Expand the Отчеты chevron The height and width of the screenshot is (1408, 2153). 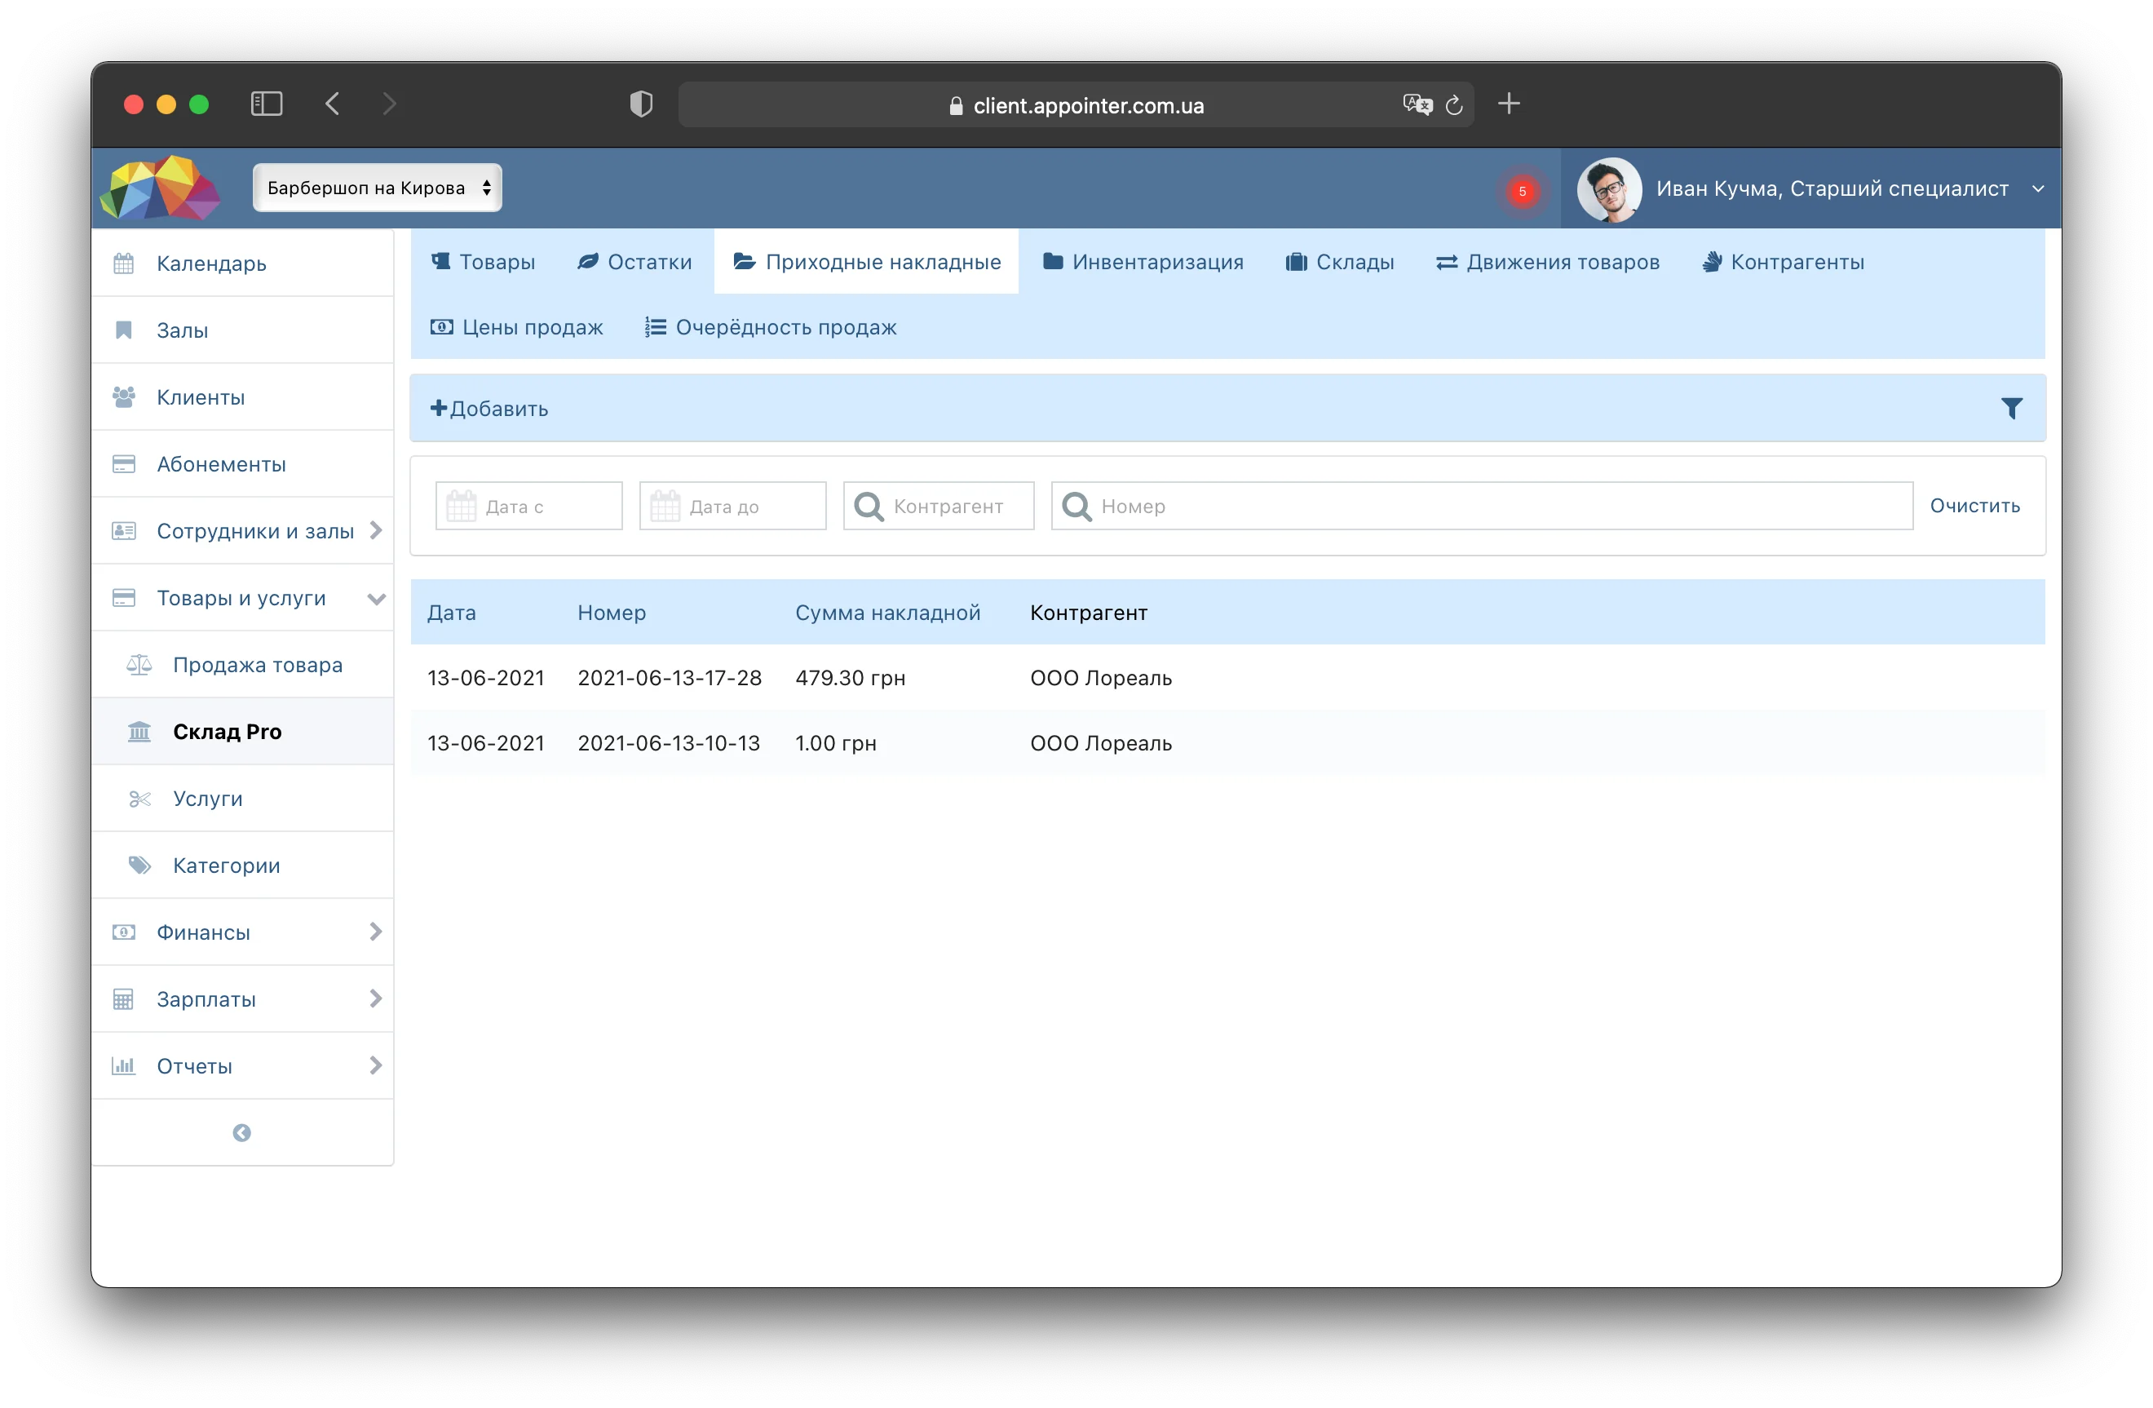pyautogui.click(x=375, y=1065)
